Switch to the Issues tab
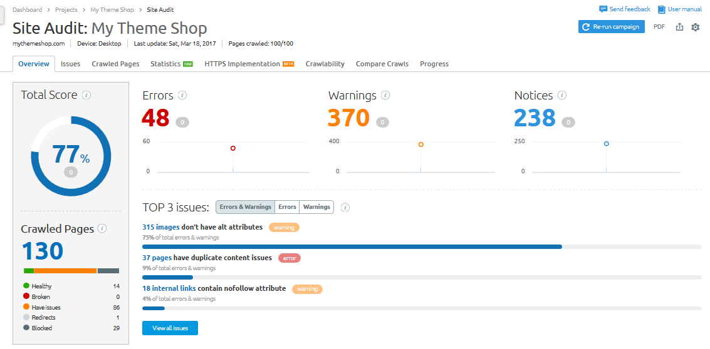The width and height of the screenshot is (710, 349). click(71, 64)
